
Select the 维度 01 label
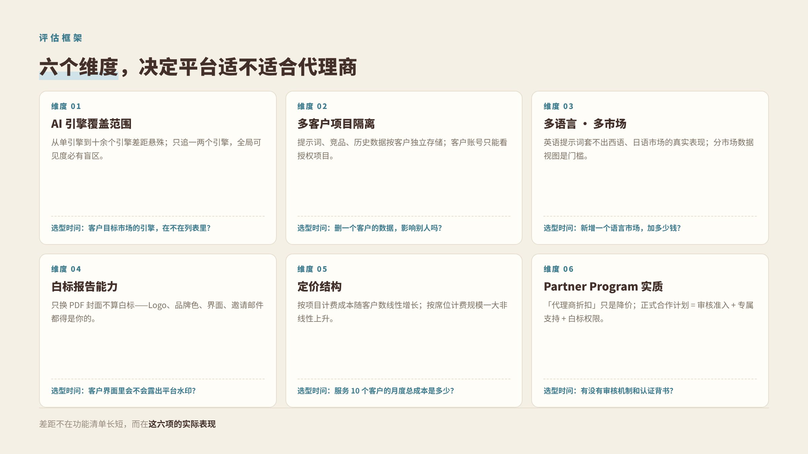[66, 106]
